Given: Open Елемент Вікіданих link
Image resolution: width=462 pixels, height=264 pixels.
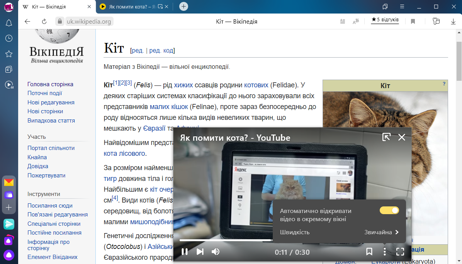Looking at the screenshot, I should click(x=53, y=257).
